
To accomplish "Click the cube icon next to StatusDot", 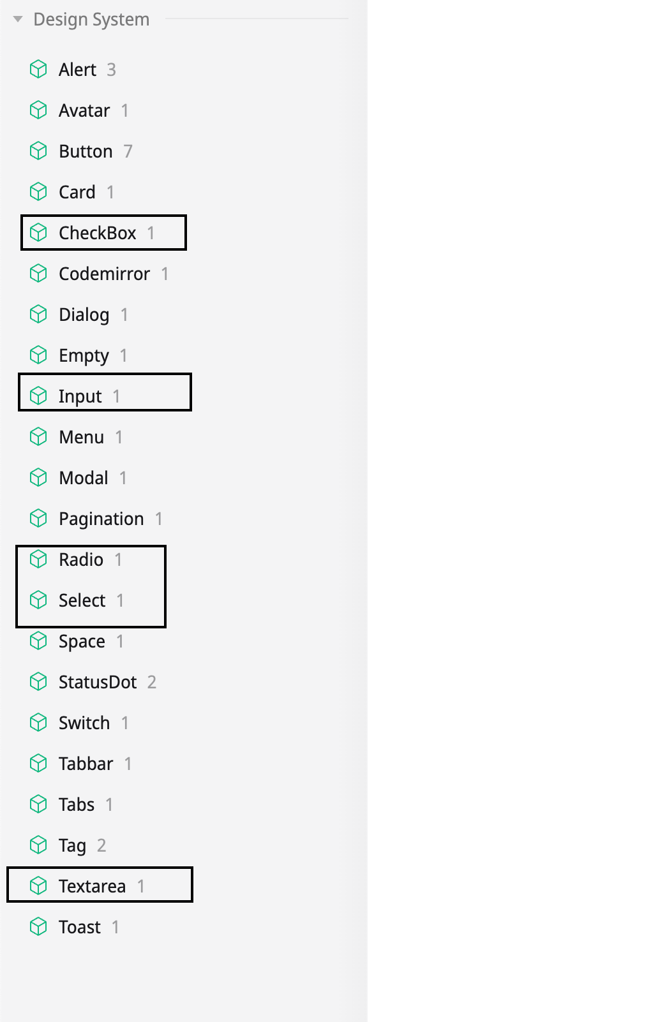I will [x=39, y=681].
